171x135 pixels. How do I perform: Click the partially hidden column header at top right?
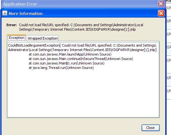(x=168, y=1)
